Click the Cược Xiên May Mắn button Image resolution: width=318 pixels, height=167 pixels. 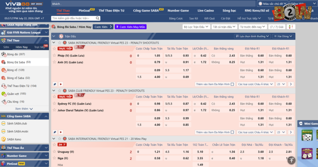click(x=131, y=27)
